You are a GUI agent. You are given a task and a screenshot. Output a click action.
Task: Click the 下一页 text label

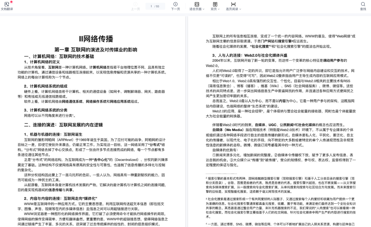[175, 9]
